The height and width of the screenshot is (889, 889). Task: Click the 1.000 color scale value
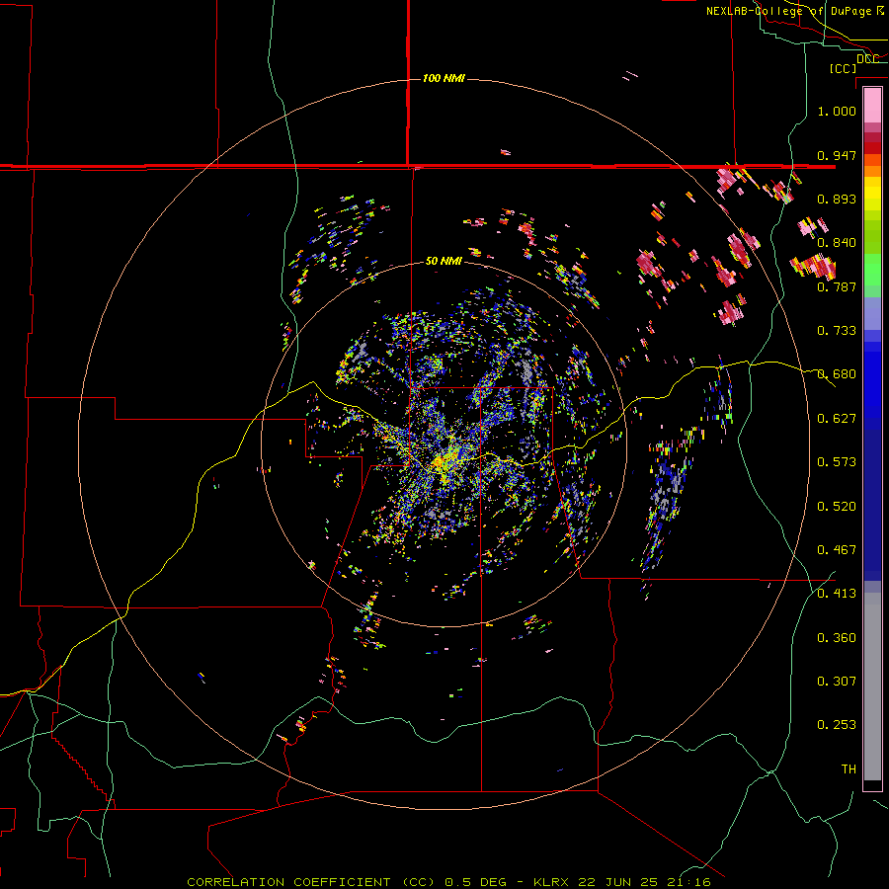pyautogui.click(x=837, y=111)
